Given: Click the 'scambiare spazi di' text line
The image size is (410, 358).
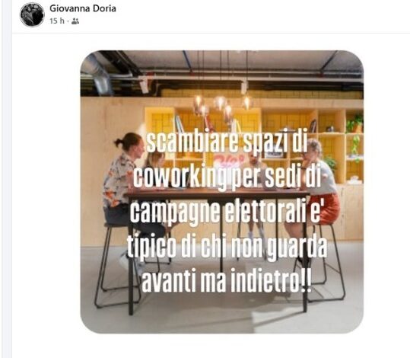Looking at the screenshot, I should click(x=227, y=142).
